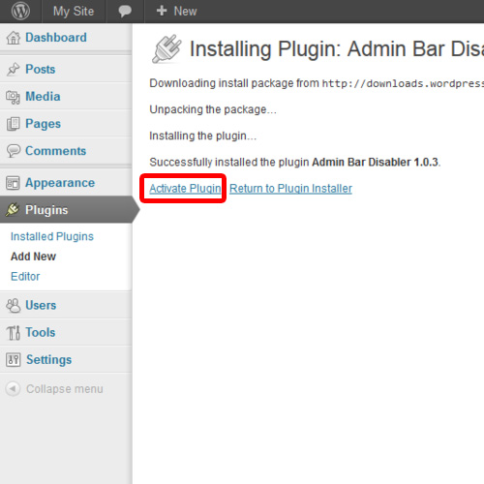The image size is (484, 484).
Task: Open My Site in the admin bar
Action: (74, 12)
